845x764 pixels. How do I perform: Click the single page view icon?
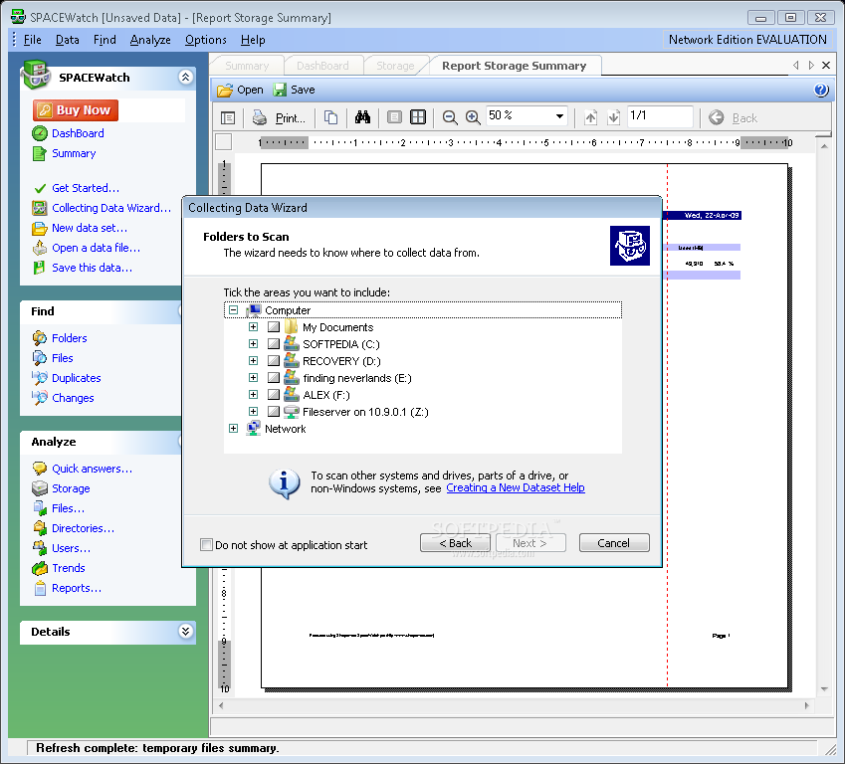tap(394, 117)
